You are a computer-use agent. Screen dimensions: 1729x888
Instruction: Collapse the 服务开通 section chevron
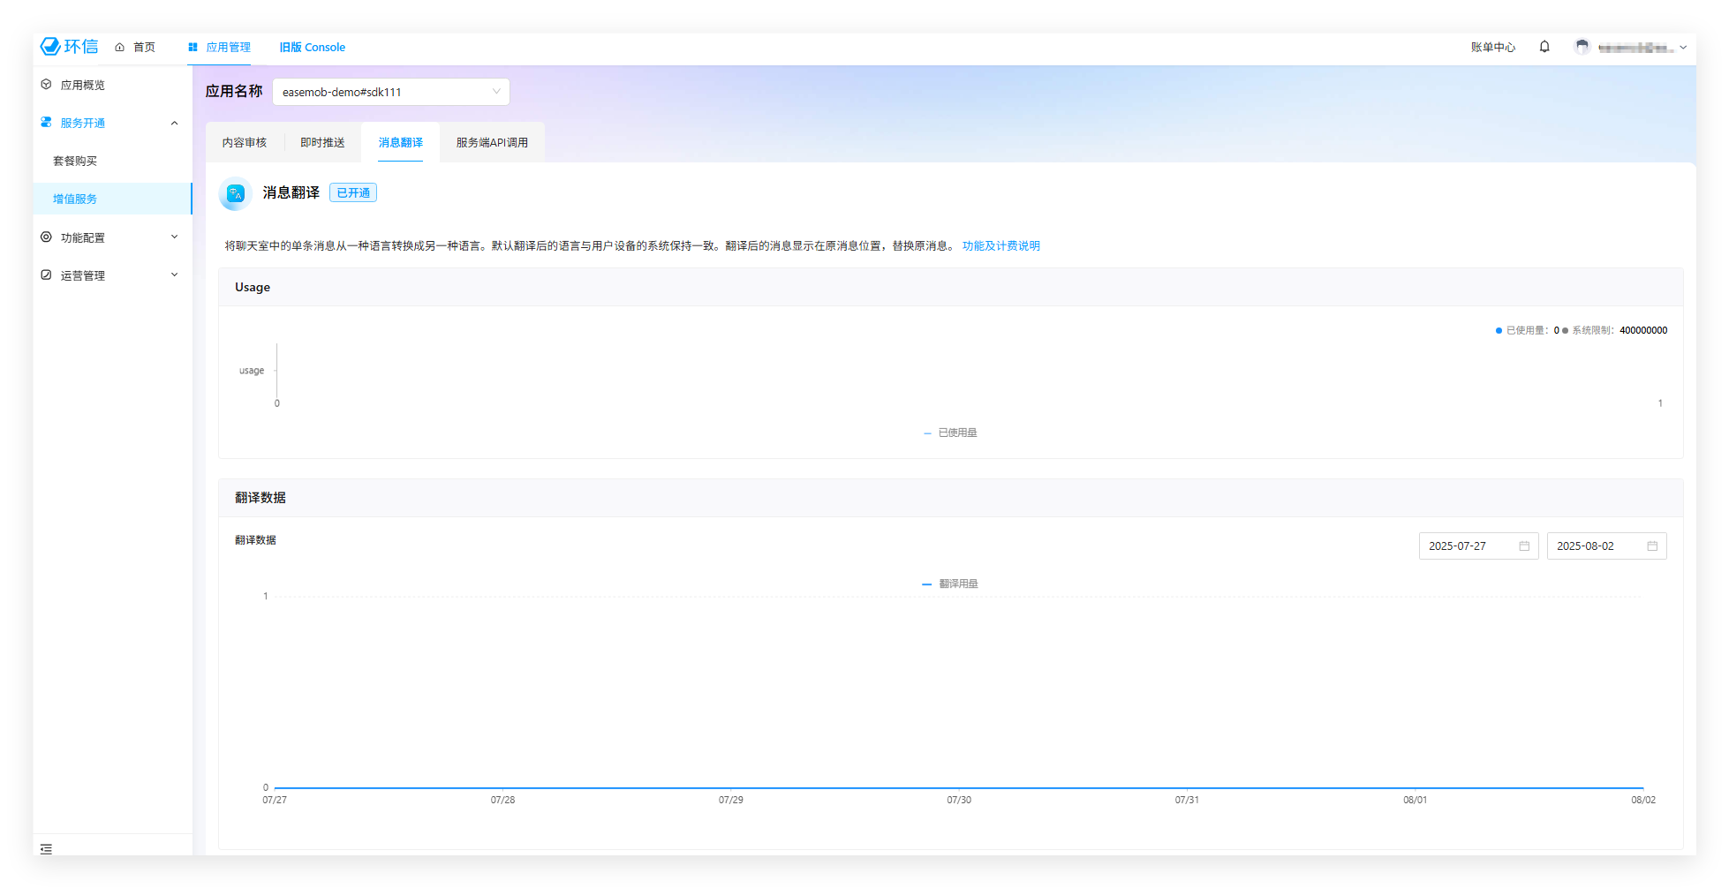(x=174, y=123)
